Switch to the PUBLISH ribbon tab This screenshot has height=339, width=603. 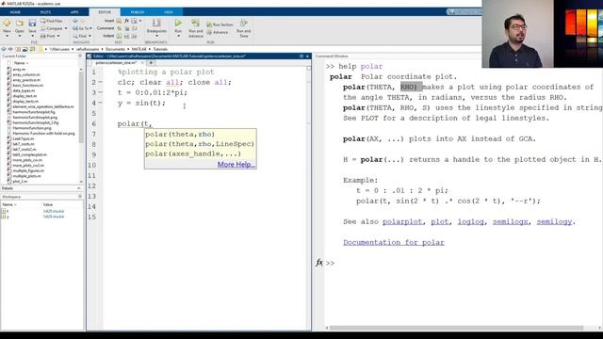click(x=137, y=12)
